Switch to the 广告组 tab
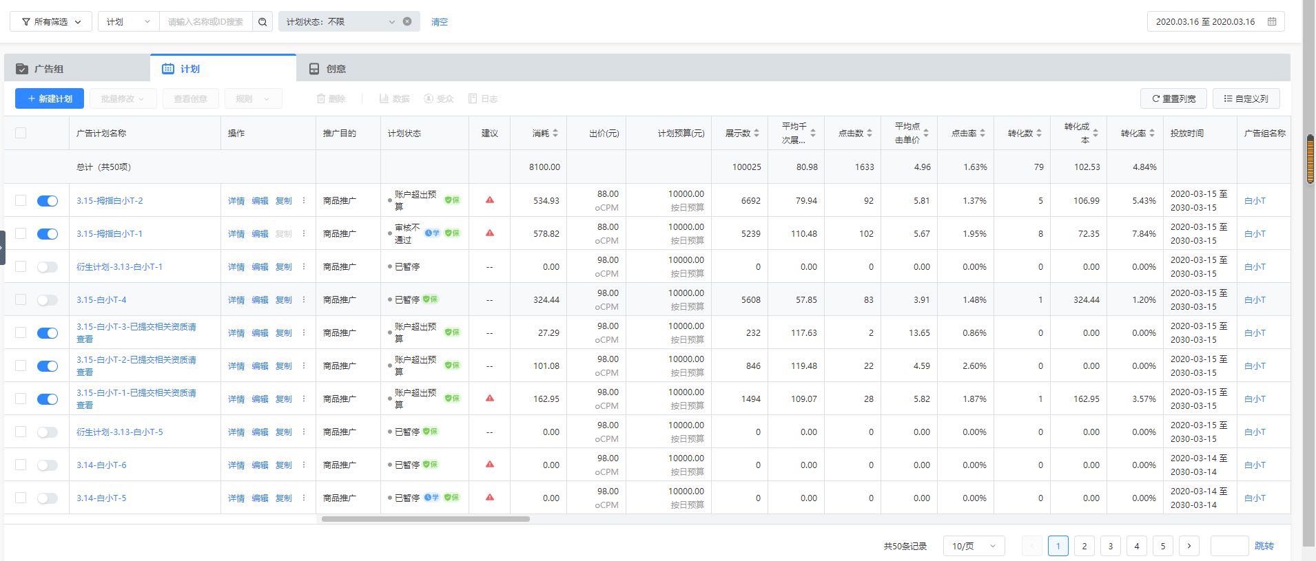Screen dimensions: 1316x561 pyautogui.click(x=48, y=69)
